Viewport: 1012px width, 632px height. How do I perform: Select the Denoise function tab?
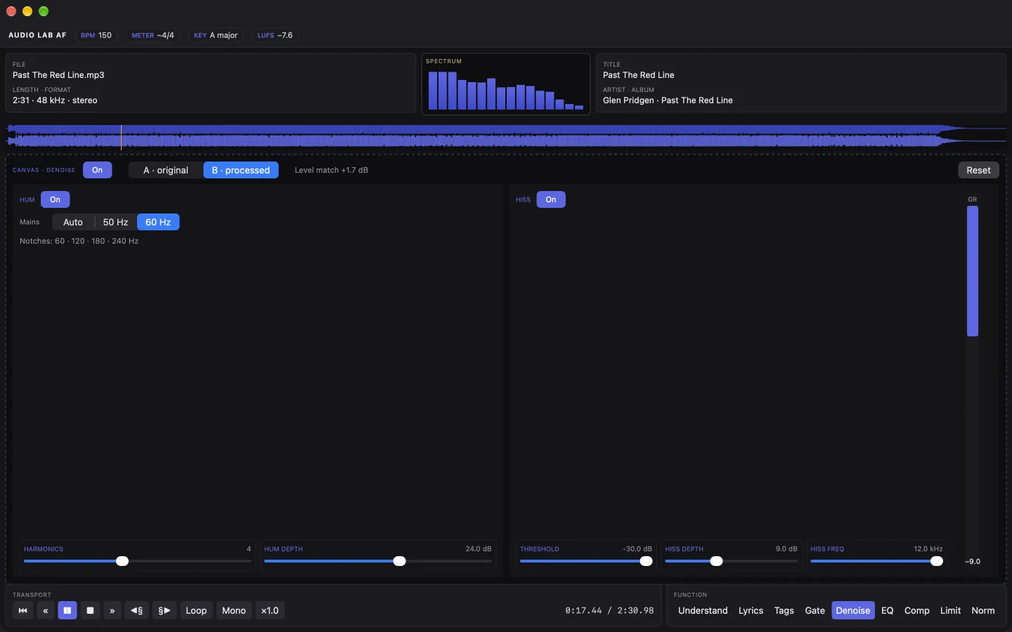(853, 610)
